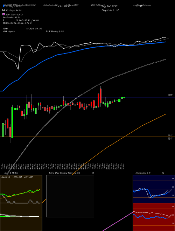This screenshot has width=175, height=231.
Task: Click the 'ADX: 0 +DY: 50 -DY: 50' readout
Action: click(17, 177)
